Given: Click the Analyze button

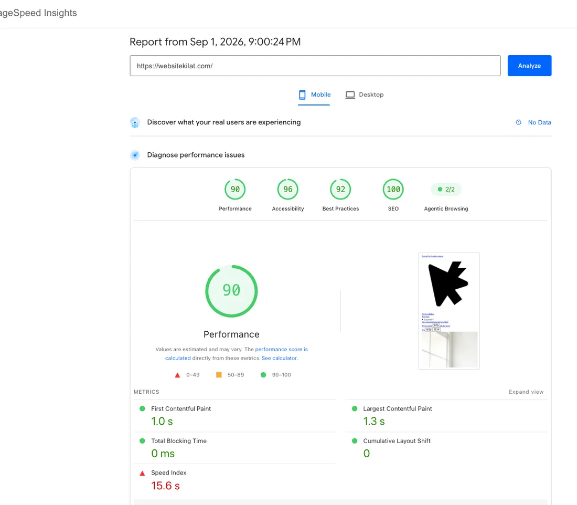Looking at the screenshot, I should pyautogui.click(x=529, y=66).
